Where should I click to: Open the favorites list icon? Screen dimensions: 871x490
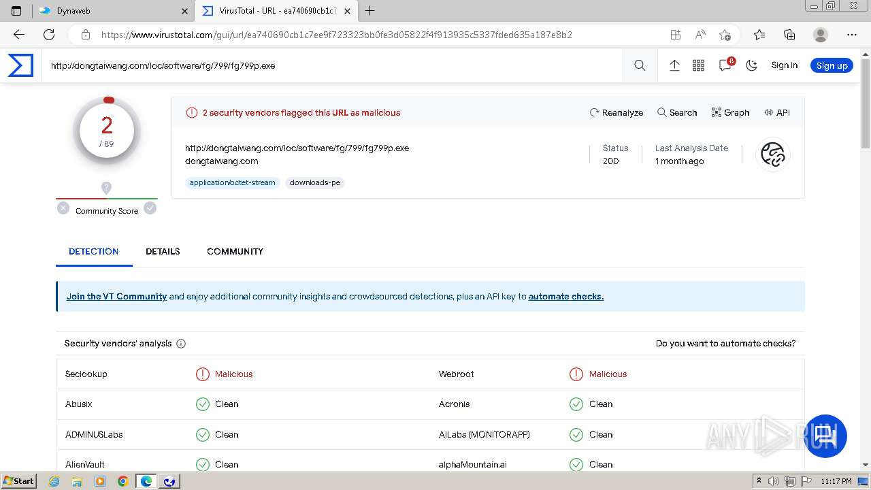(759, 35)
